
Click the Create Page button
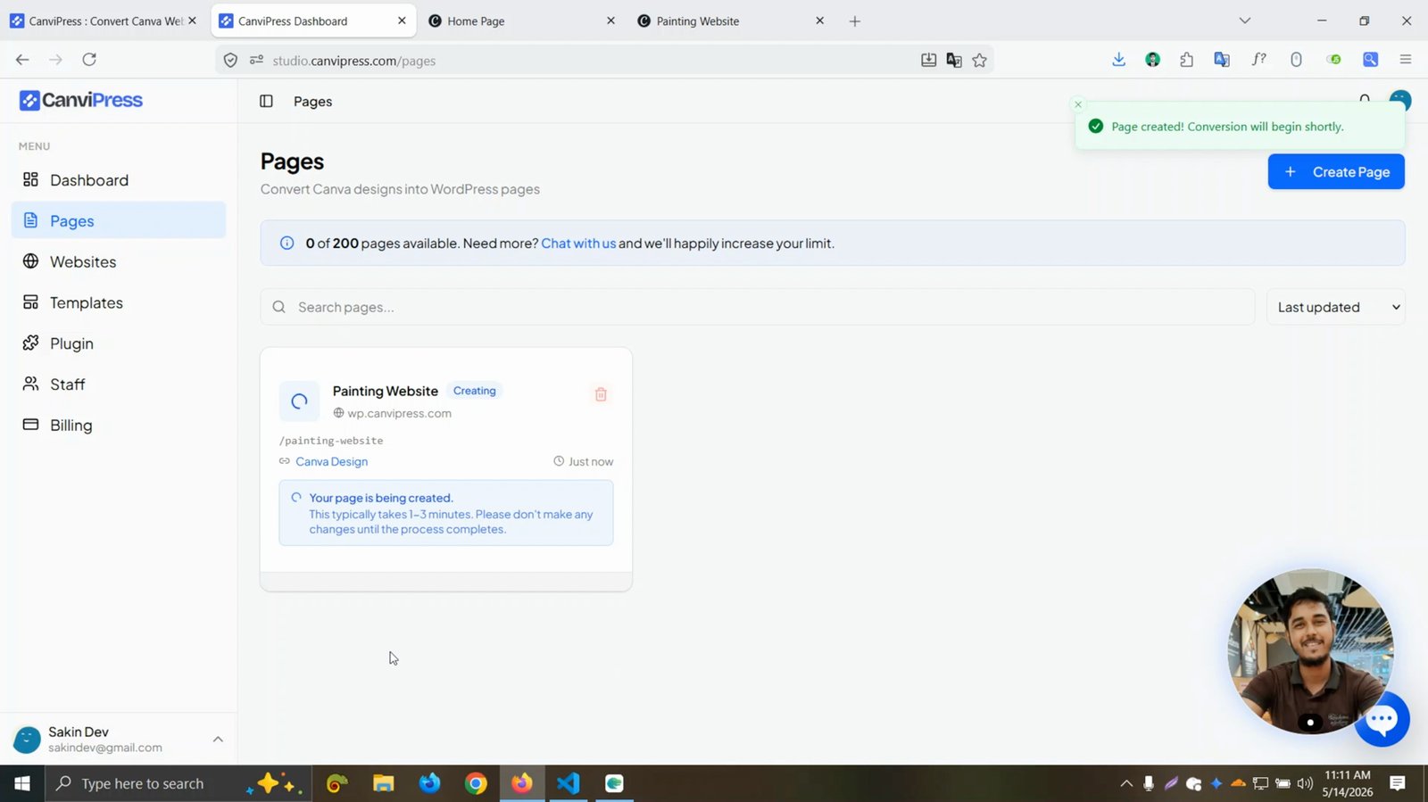[x=1336, y=172]
